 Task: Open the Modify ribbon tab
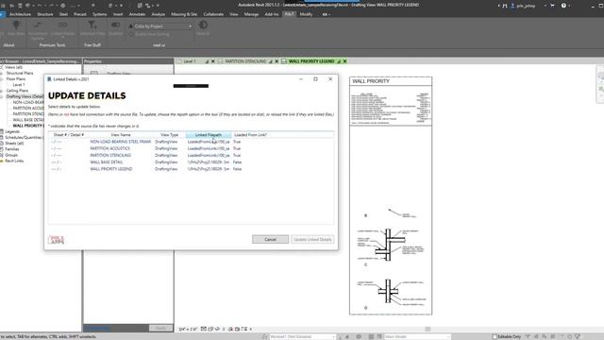[x=306, y=14]
